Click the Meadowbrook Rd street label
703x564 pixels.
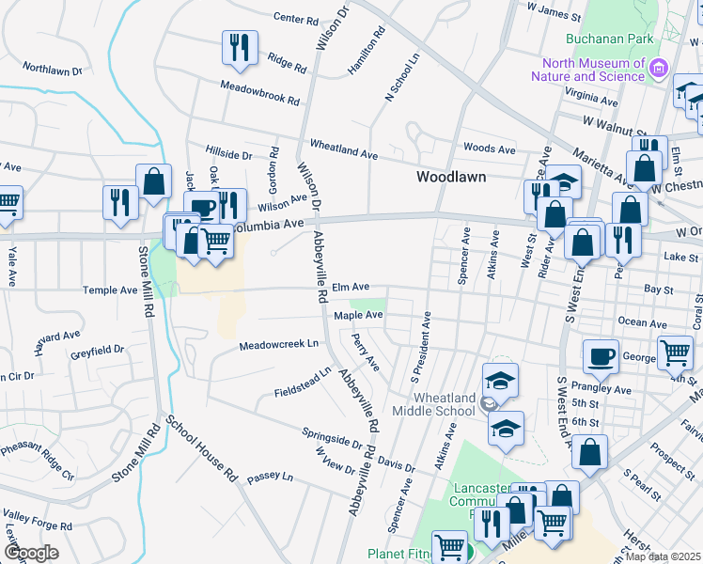[260, 93]
